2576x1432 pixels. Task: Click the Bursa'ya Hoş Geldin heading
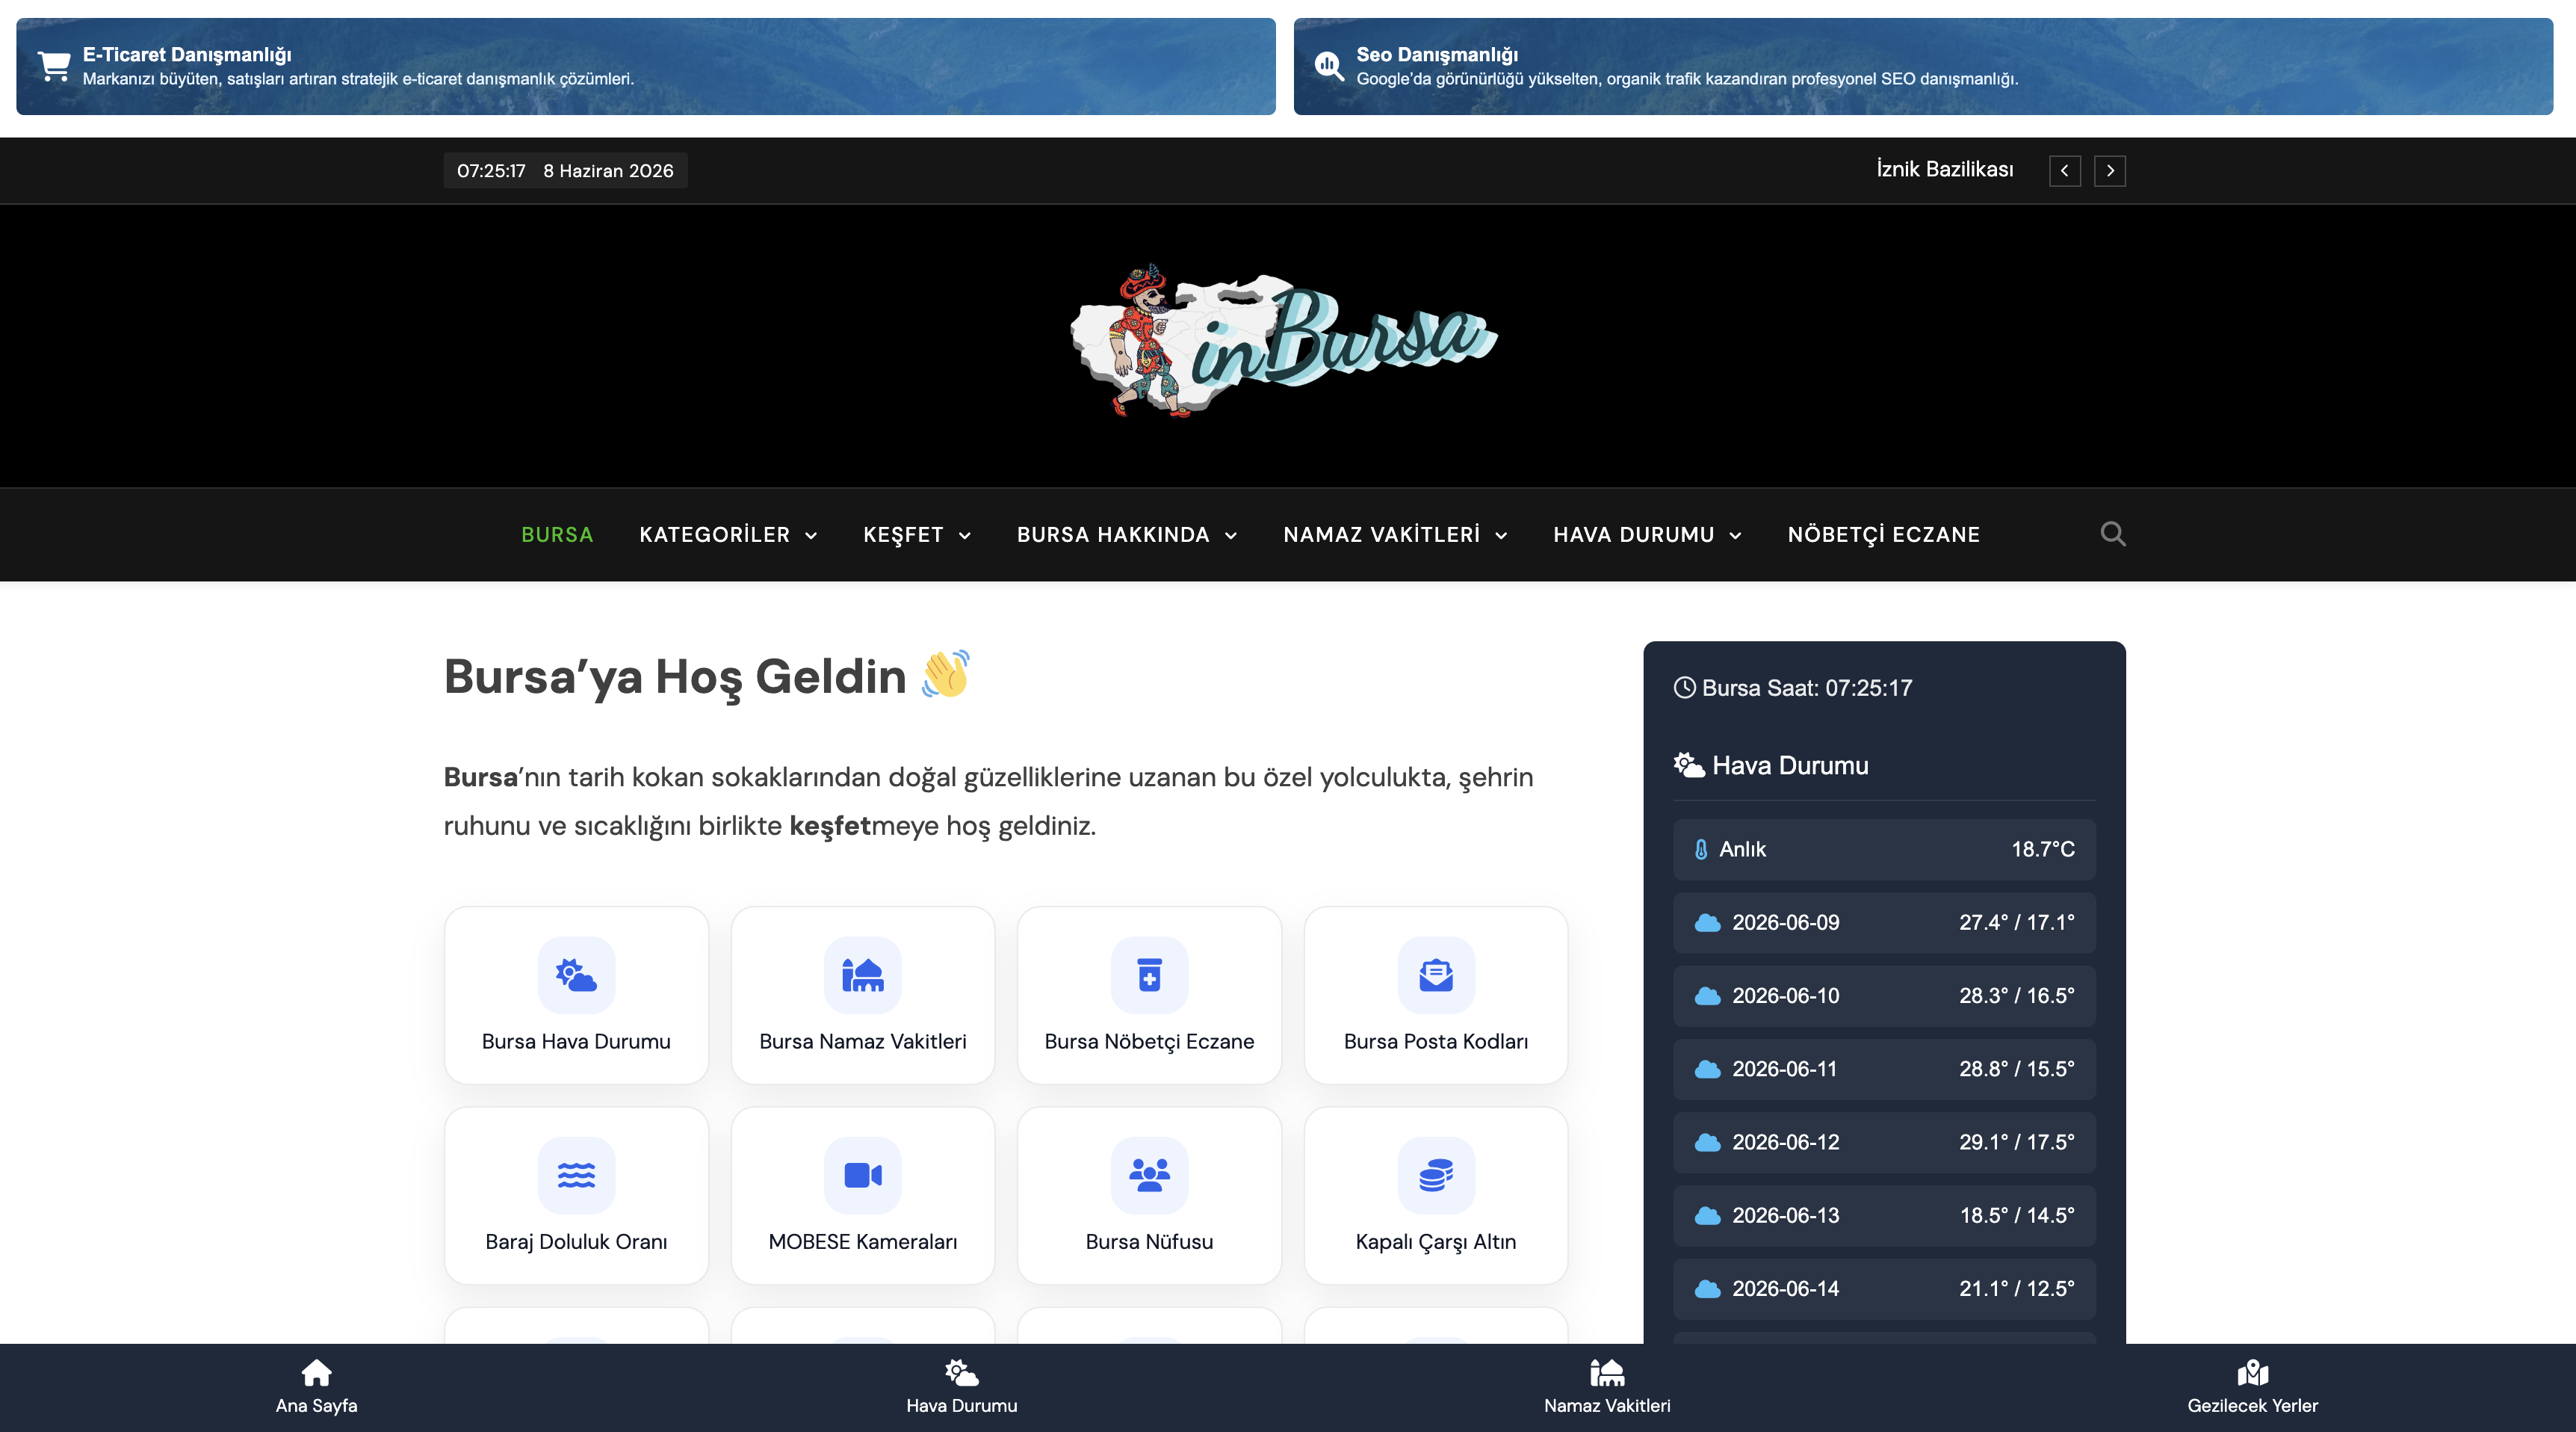coord(706,676)
